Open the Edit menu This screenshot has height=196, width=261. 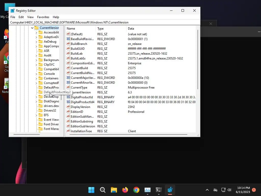21,17
